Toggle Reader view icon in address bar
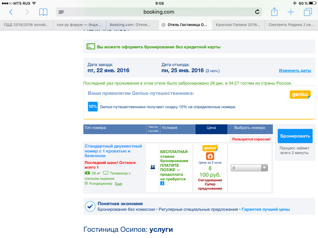Viewport: 318px width, 238px height. tap(61, 12)
